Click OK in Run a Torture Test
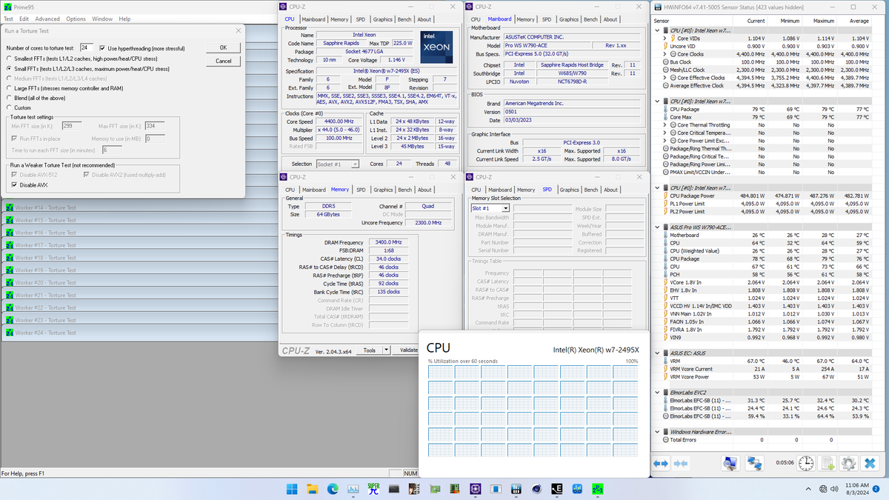This screenshot has height=500, width=889. click(224, 47)
